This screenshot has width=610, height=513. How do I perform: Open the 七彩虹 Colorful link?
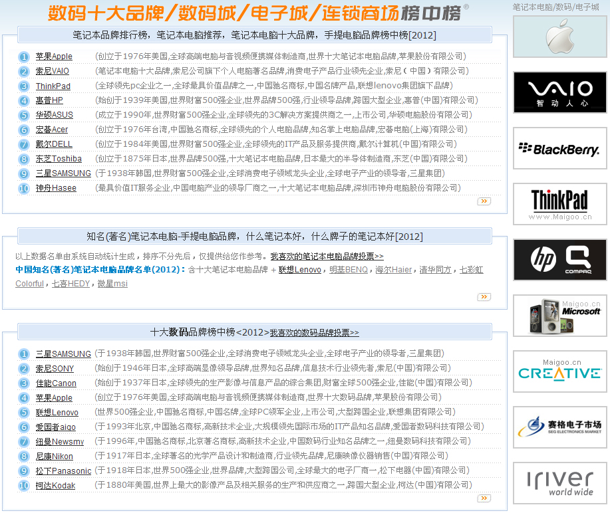(471, 270)
